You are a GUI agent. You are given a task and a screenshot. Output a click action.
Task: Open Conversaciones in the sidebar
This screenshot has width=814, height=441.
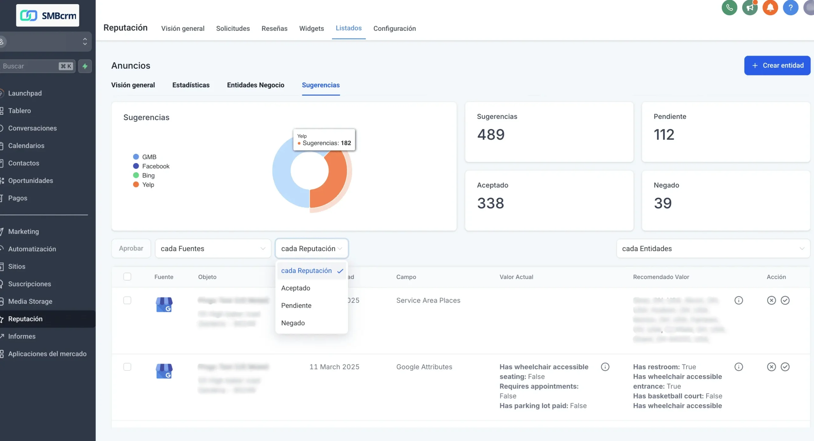click(x=32, y=128)
